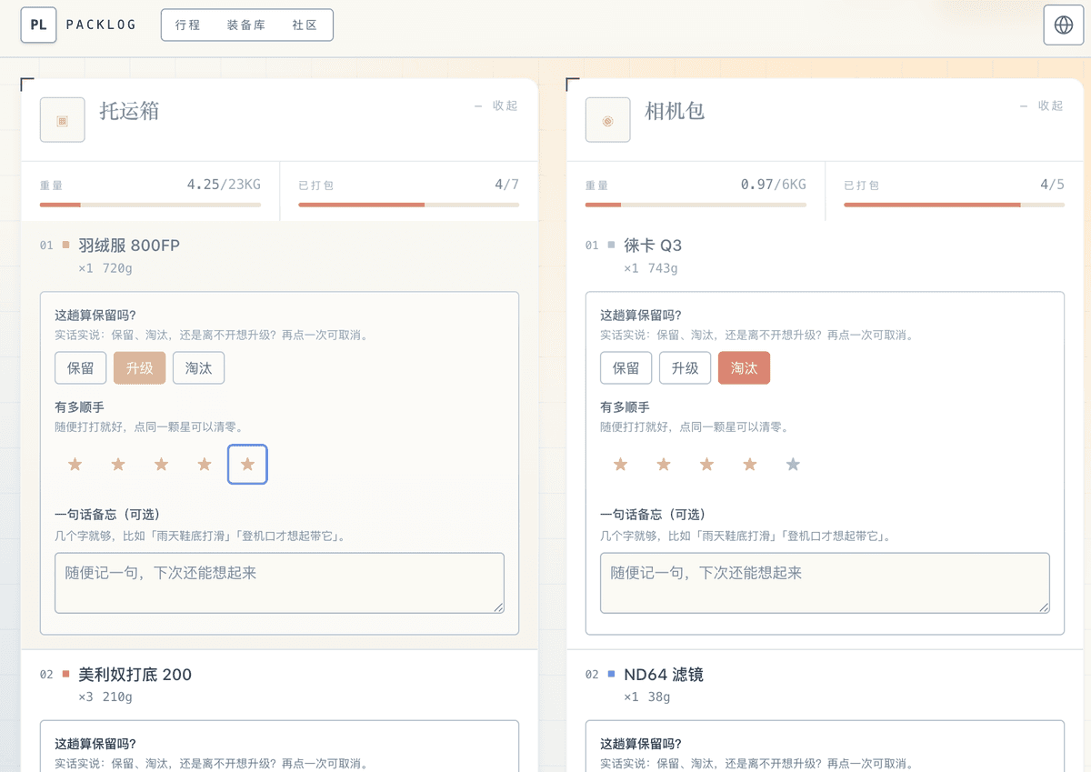Click 相机包 weight progress bar
The width and height of the screenshot is (1091, 772).
point(696,205)
